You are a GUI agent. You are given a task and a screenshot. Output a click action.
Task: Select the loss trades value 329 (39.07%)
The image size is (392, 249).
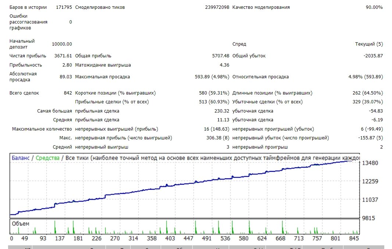[368, 102]
